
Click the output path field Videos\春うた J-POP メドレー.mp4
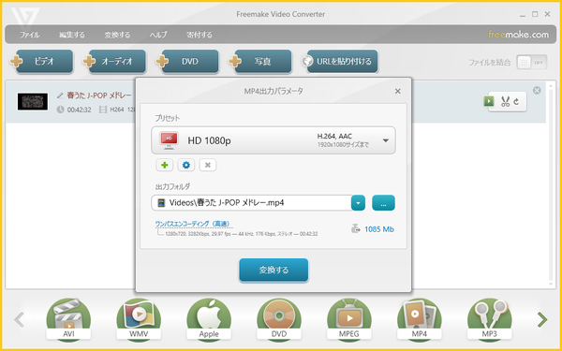pyautogui.click(x=252, y=203)
